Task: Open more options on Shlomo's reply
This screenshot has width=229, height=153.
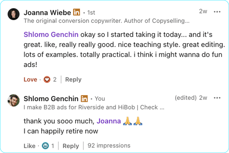Action: tap(217, 98)
